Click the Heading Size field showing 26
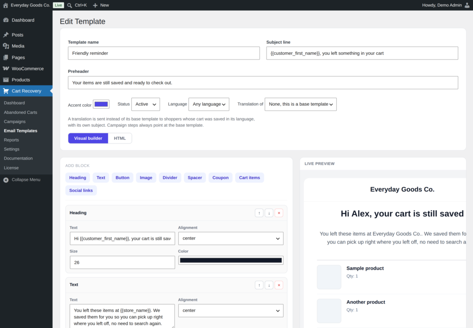473x328 pixels. 122,262
